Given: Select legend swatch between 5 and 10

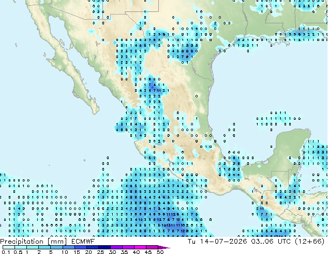Looking at the screenshot, I should point(56,247).
